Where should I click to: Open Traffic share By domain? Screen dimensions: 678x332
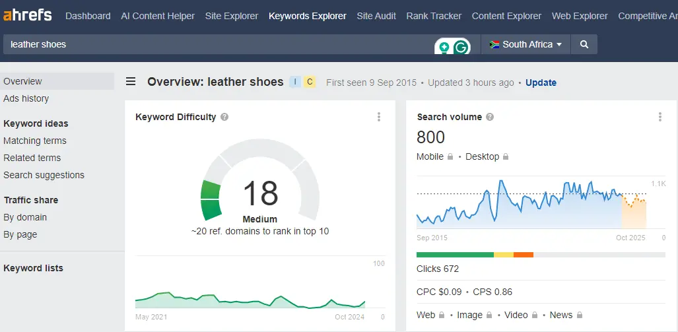click(x=25, y=217)
